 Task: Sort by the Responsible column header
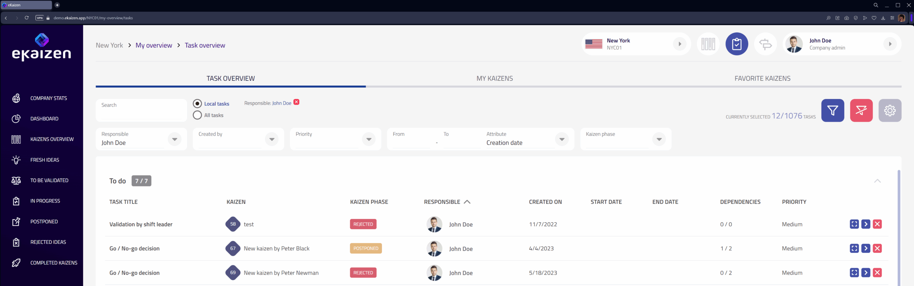[442, 202]
